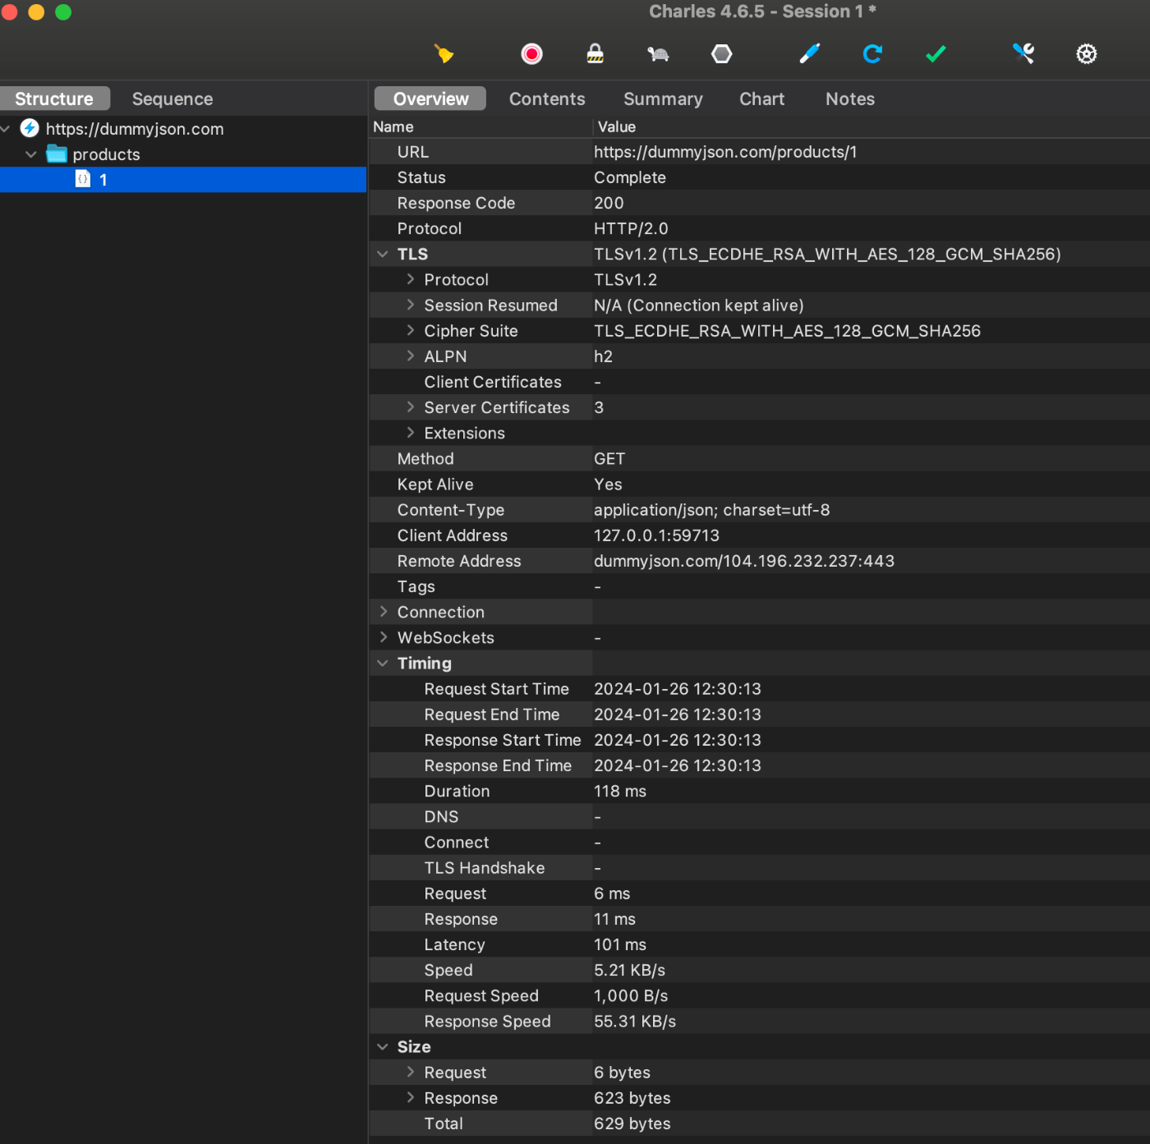Click the broom Clear Session icon
The image size is (1150, 1144).
pyautogui.click(x=444, y=54)
